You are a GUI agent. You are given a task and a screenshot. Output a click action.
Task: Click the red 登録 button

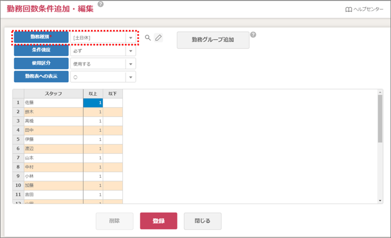(159, 221)
